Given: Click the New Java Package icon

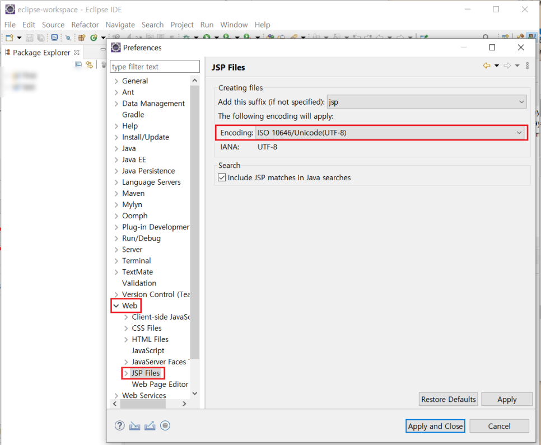Looking at the screenshot, I should (x=82, y=38).
